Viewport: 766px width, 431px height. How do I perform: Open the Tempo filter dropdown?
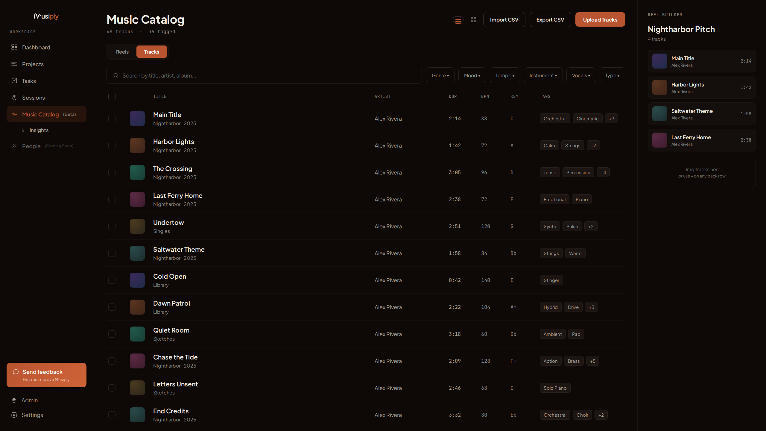click(505, 75)
